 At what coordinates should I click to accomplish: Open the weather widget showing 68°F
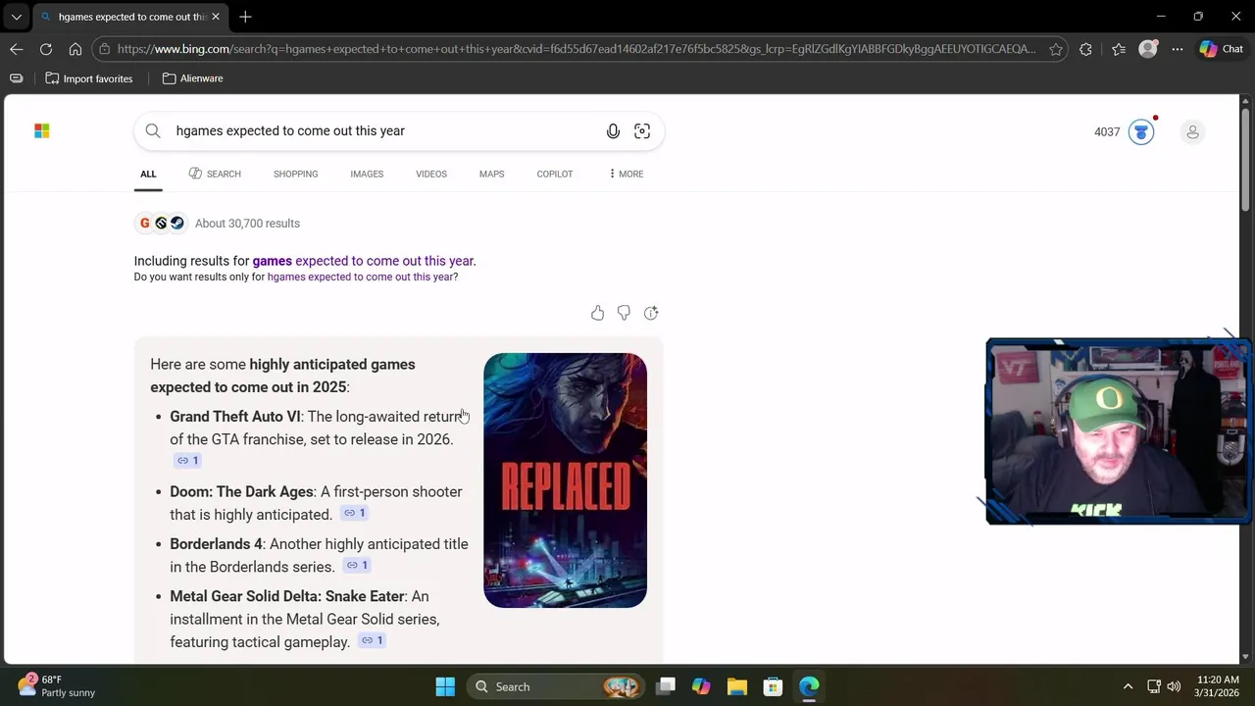57,686
